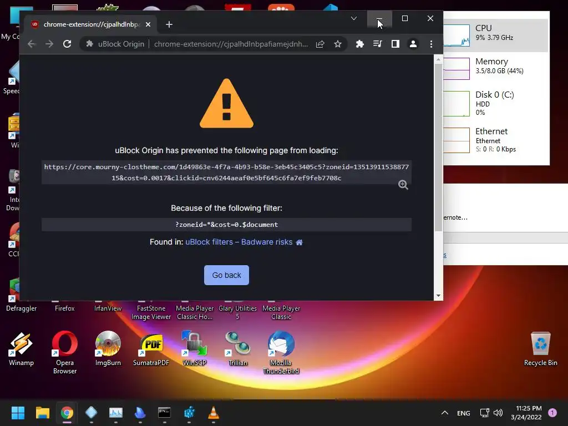This screenshot has width=568, height=426.
Task: Open uBlock filters – Badware risks link
Action: click(239, 242)
